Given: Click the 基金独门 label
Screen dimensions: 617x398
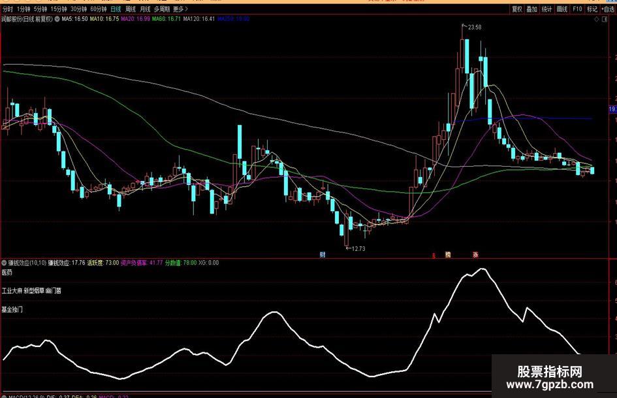Looking at the screenshot, I should [12, 309].
